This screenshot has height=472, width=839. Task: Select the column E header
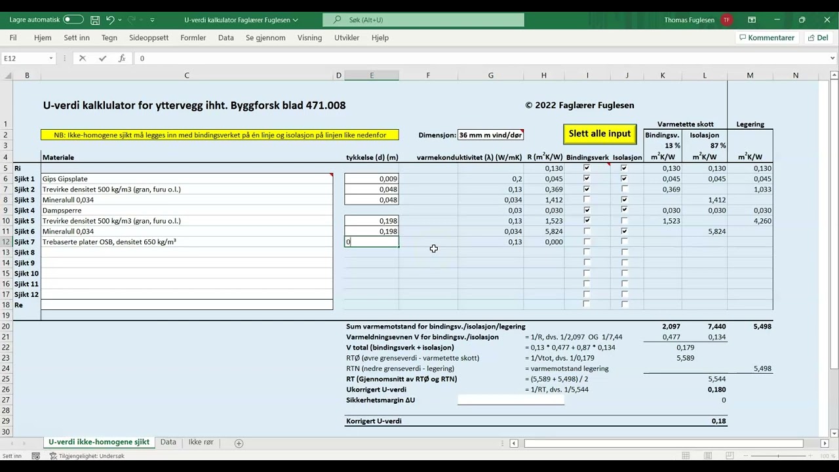372,75
